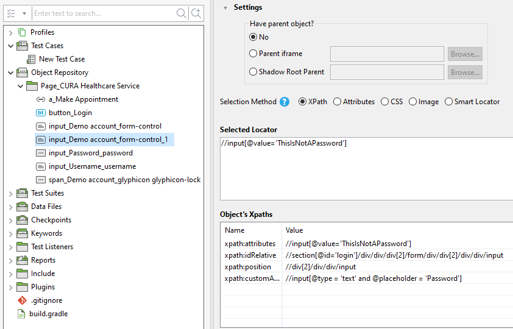Open build.gradle in the explorer

coord(48,314)
